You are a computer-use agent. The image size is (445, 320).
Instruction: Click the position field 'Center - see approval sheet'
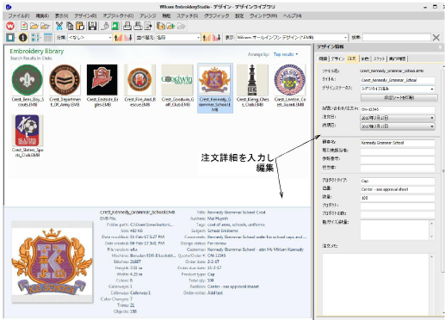point(398,189)
